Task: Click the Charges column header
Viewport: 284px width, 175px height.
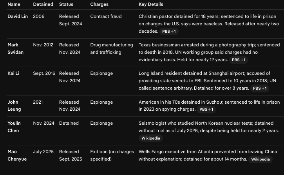Action: click(x=99, y=4)
